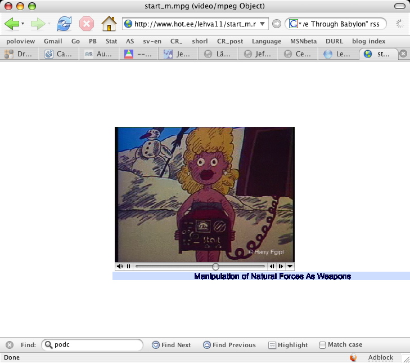Click the search field with Babylon rss
The width and height of the screenshot is (410, 363).
(x=341, y=24)
